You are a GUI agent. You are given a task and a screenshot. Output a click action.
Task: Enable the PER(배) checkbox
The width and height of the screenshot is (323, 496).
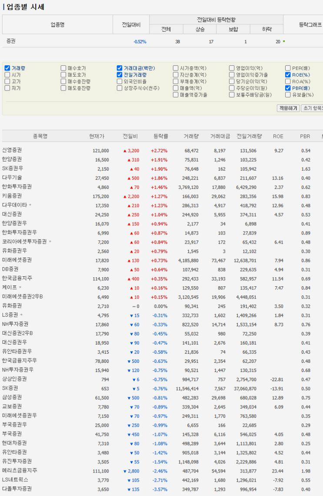click(x=288, y=68)
